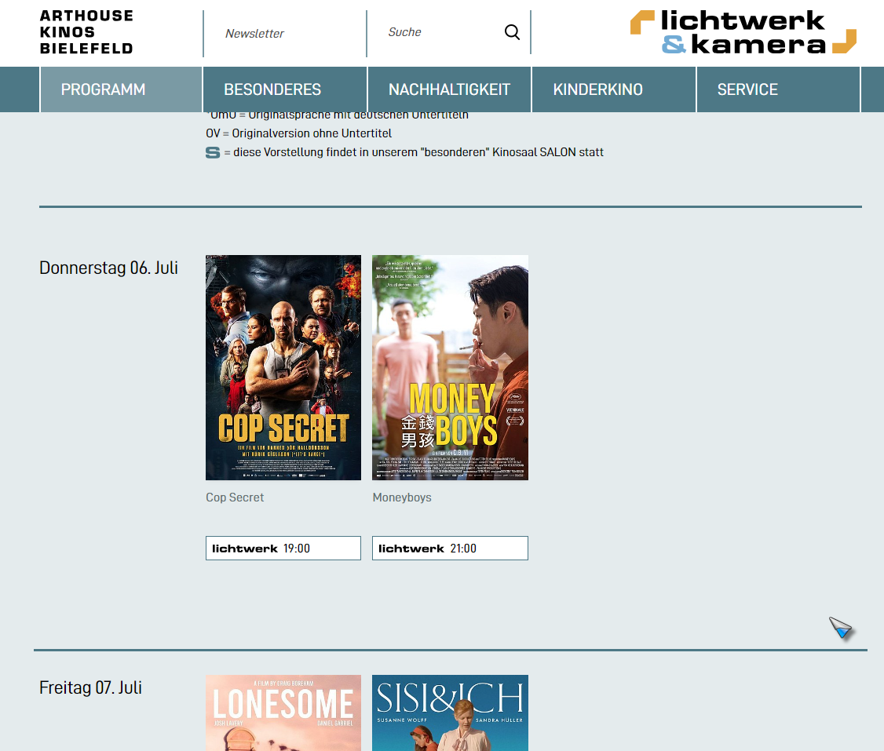
Task: Open the Cop Secret poster
Action: click(x=283, y=367)
